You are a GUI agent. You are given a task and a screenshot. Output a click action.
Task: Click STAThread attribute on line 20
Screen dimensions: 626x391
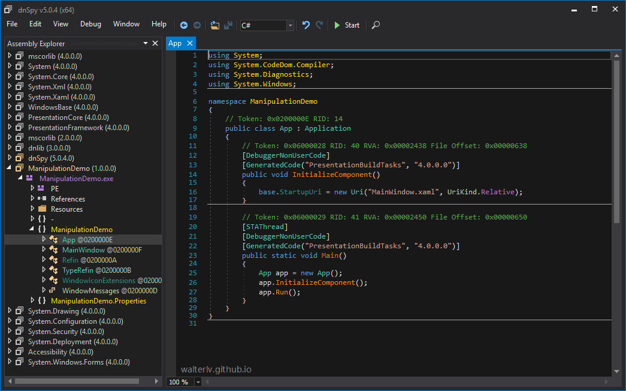[x=265, y=227]
